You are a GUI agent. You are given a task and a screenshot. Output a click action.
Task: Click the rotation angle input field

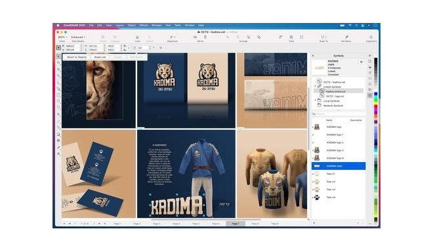click(x=143, y=48)
